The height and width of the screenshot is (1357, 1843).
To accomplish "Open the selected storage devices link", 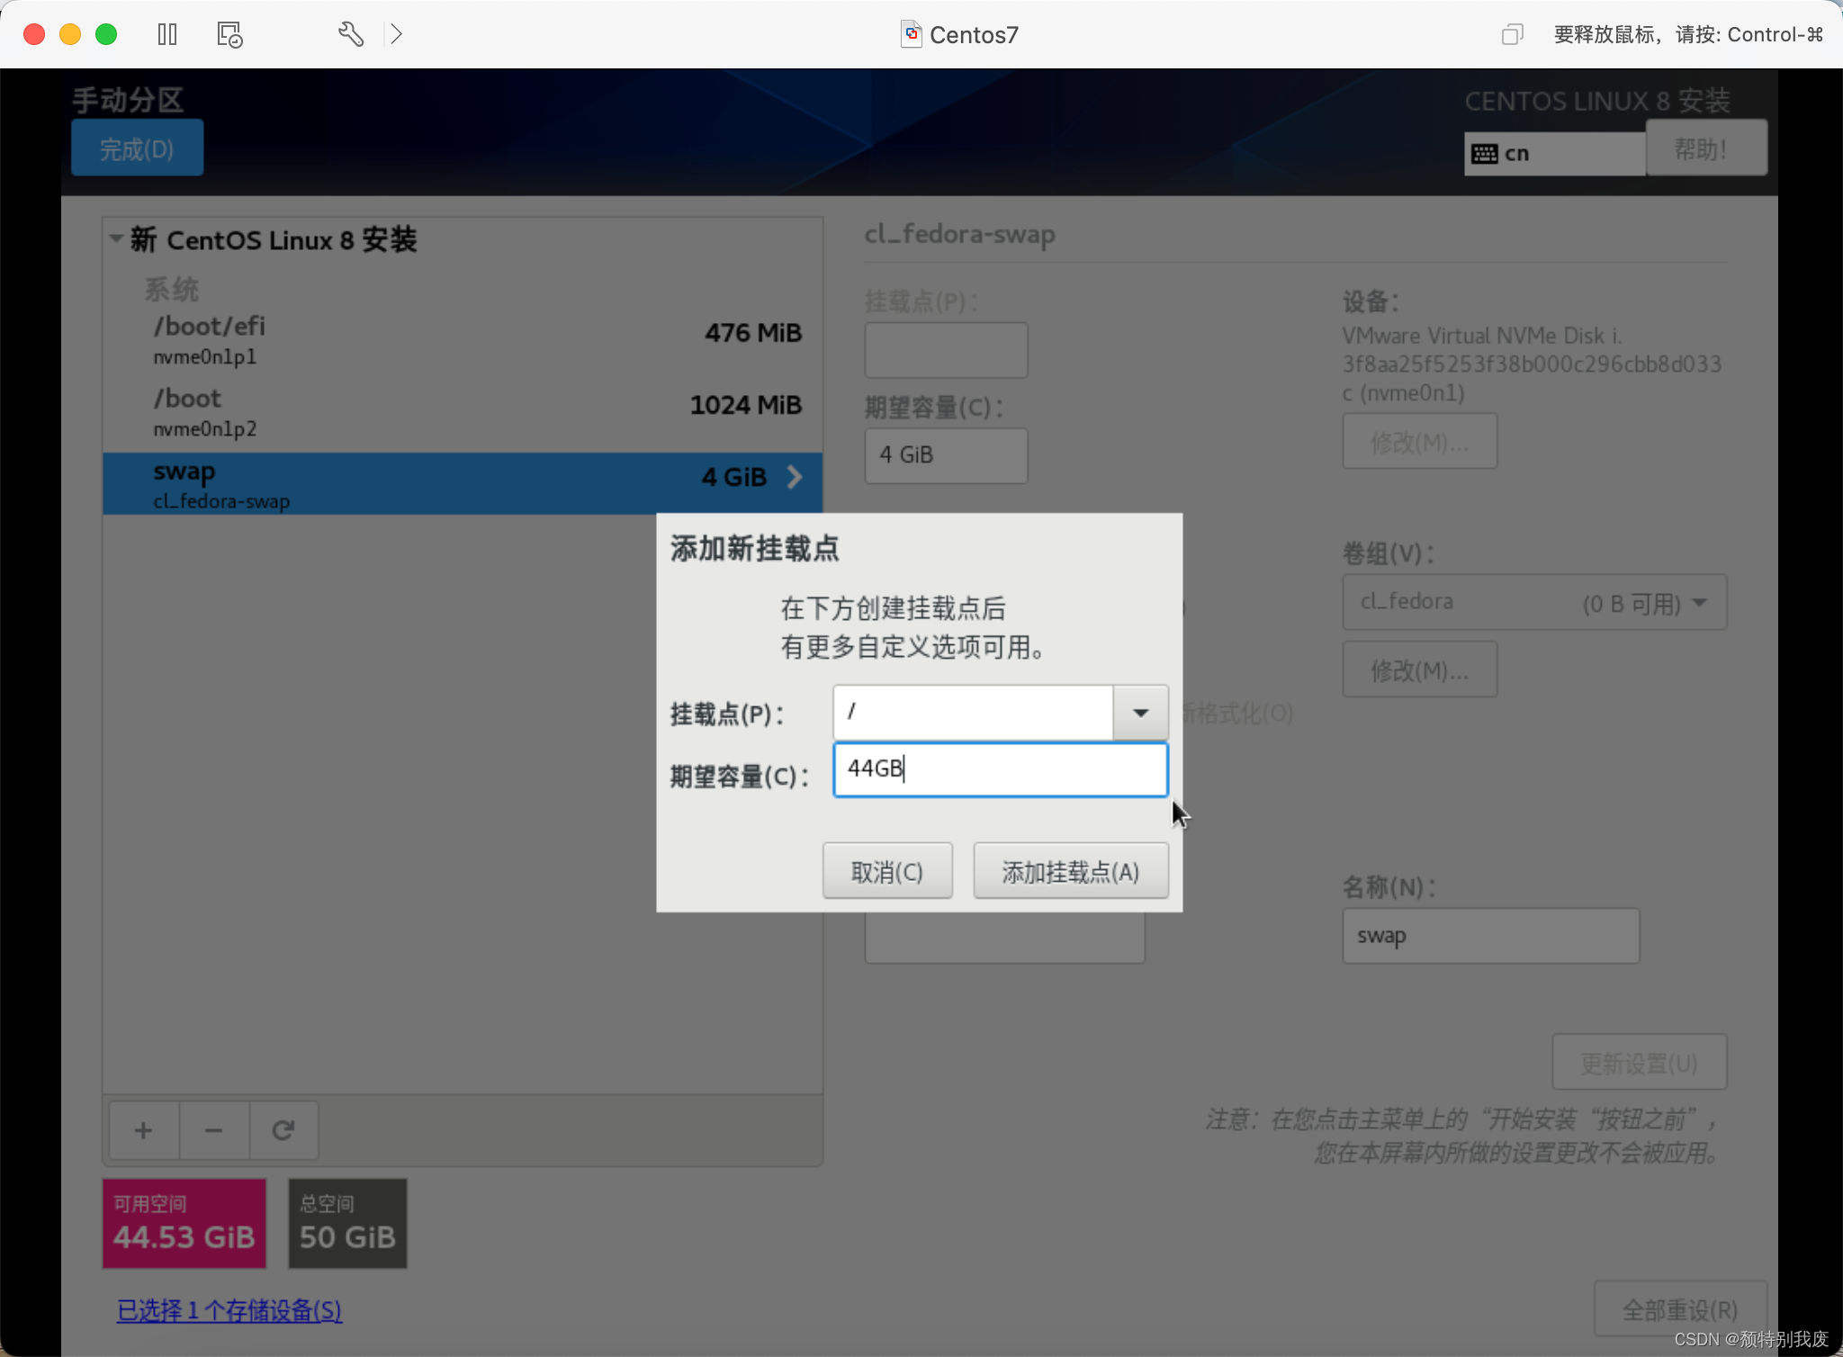I will pyautogui.click(x=229, y=1310).
